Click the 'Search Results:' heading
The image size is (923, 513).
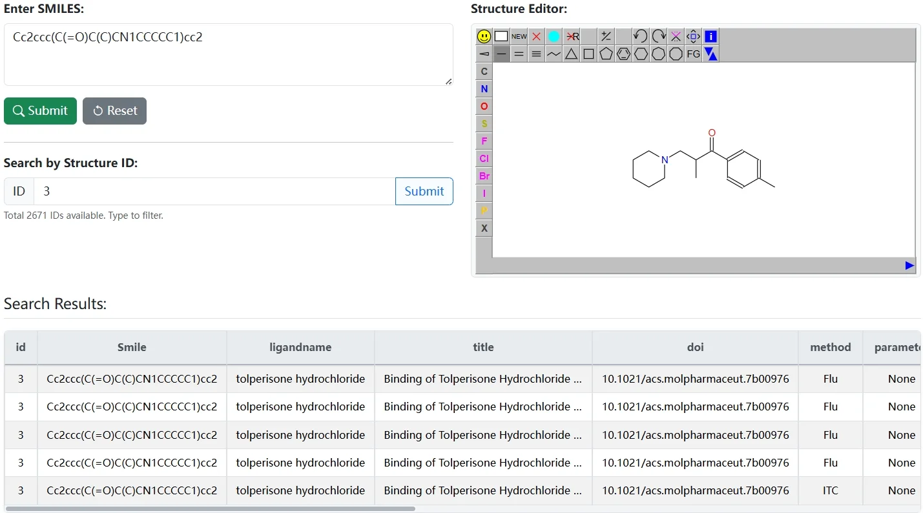point(55,304)
